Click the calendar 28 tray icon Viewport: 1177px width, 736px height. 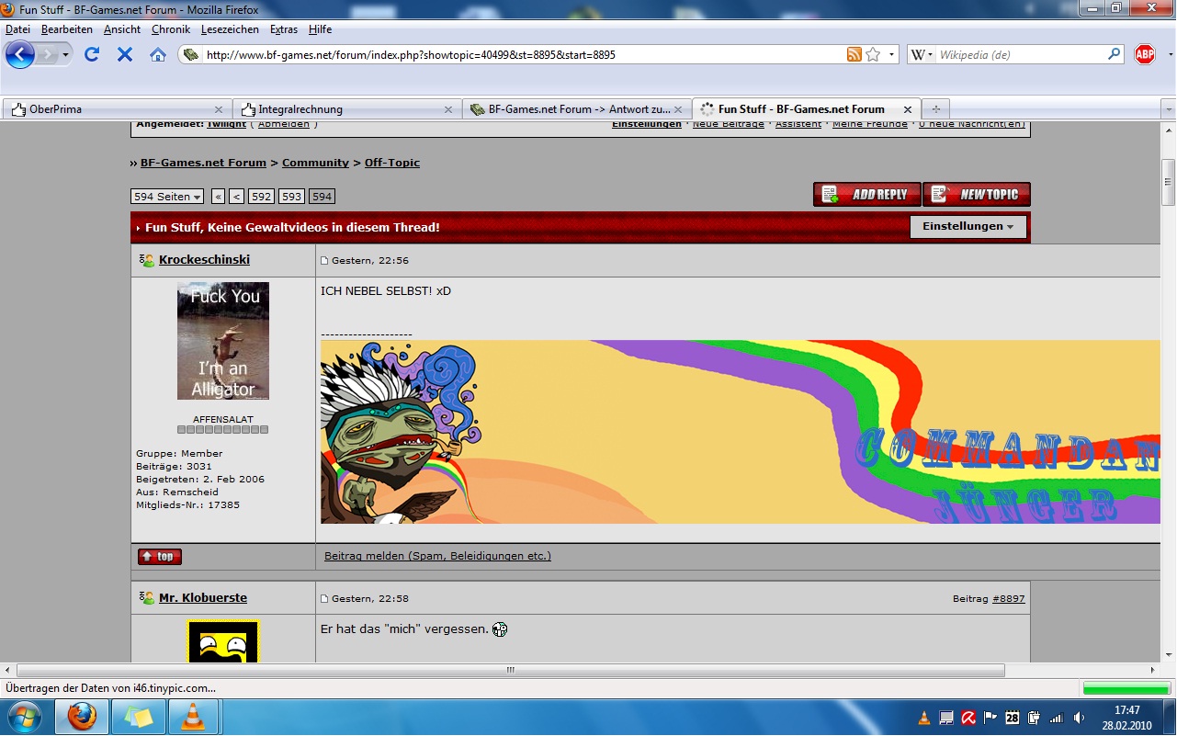[1013, 718]
